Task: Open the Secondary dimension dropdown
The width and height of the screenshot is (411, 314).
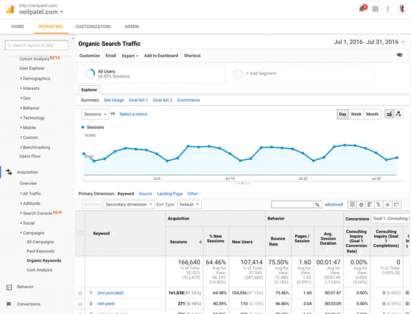Action: click(129, 204)
